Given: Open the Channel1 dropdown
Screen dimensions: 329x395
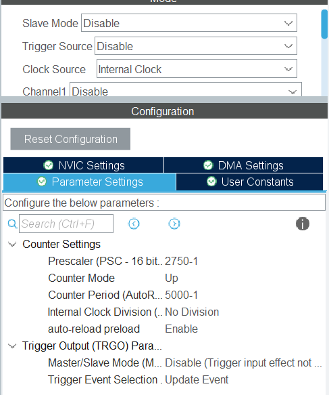Looking at the screenshot, I should click(x=186, y=89).
